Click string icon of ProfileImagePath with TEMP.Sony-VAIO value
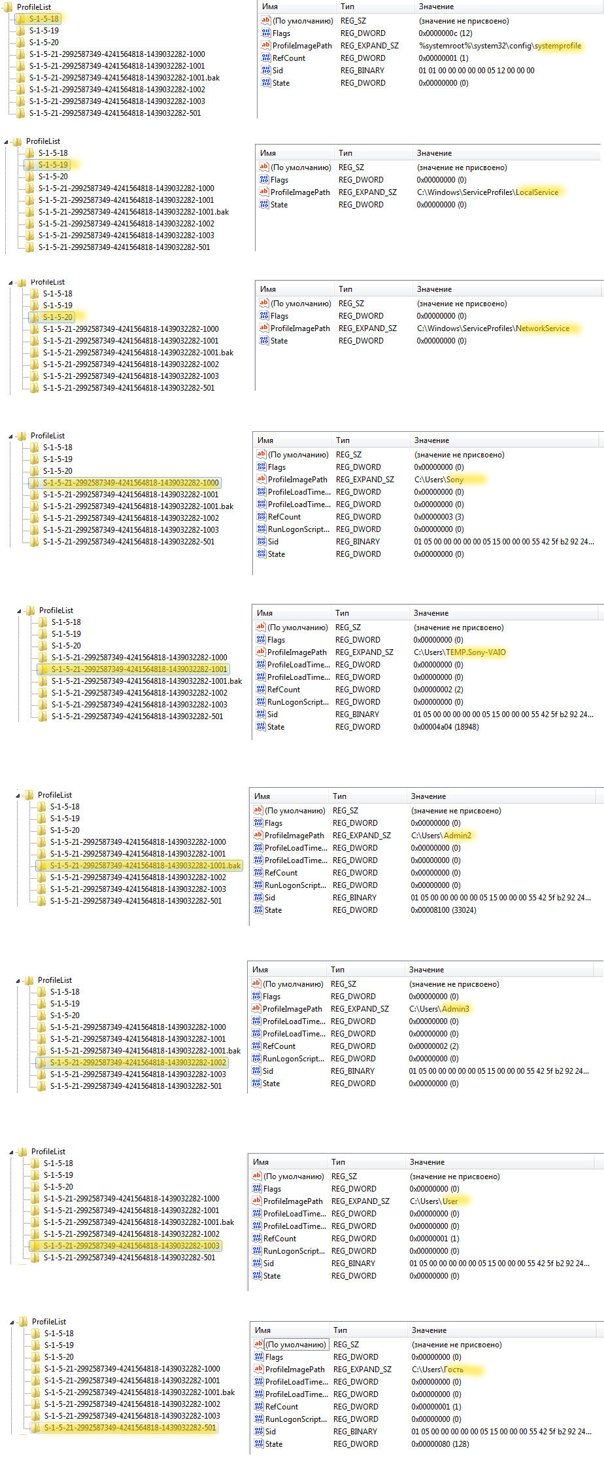This screenshot has width=604, height=1471. [x=261, y=652]
